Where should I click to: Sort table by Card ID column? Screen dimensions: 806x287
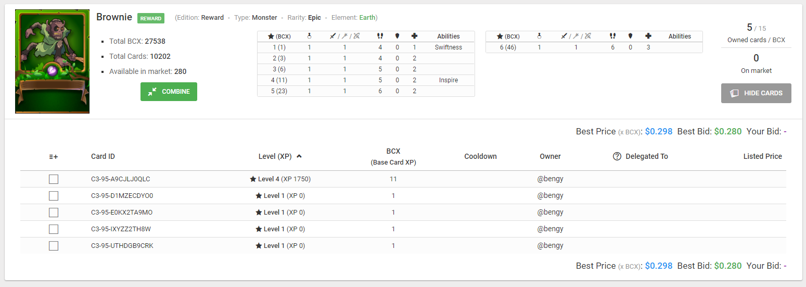coord(103,156)
